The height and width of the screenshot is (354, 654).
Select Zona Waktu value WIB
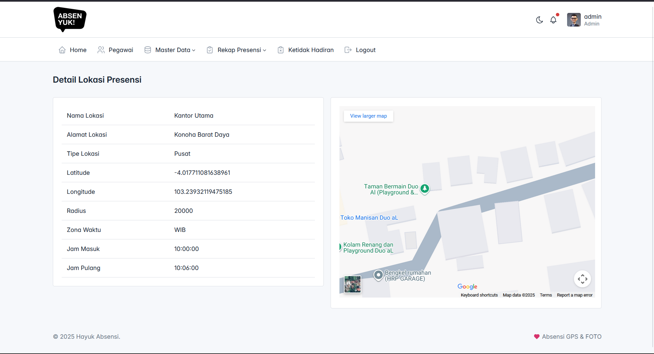coord(180,230)
